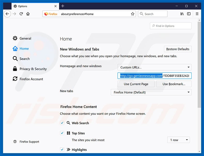Image resolution: width=204 pixels, height=156 pixels.
Task: Expand the Custom URLs homepage dropdown
Action: pyautogui.click(x=154, y=67)
